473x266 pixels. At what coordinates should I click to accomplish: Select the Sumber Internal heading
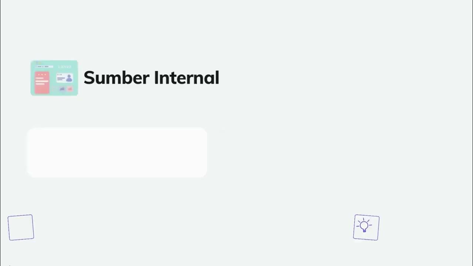pos(151,78)
